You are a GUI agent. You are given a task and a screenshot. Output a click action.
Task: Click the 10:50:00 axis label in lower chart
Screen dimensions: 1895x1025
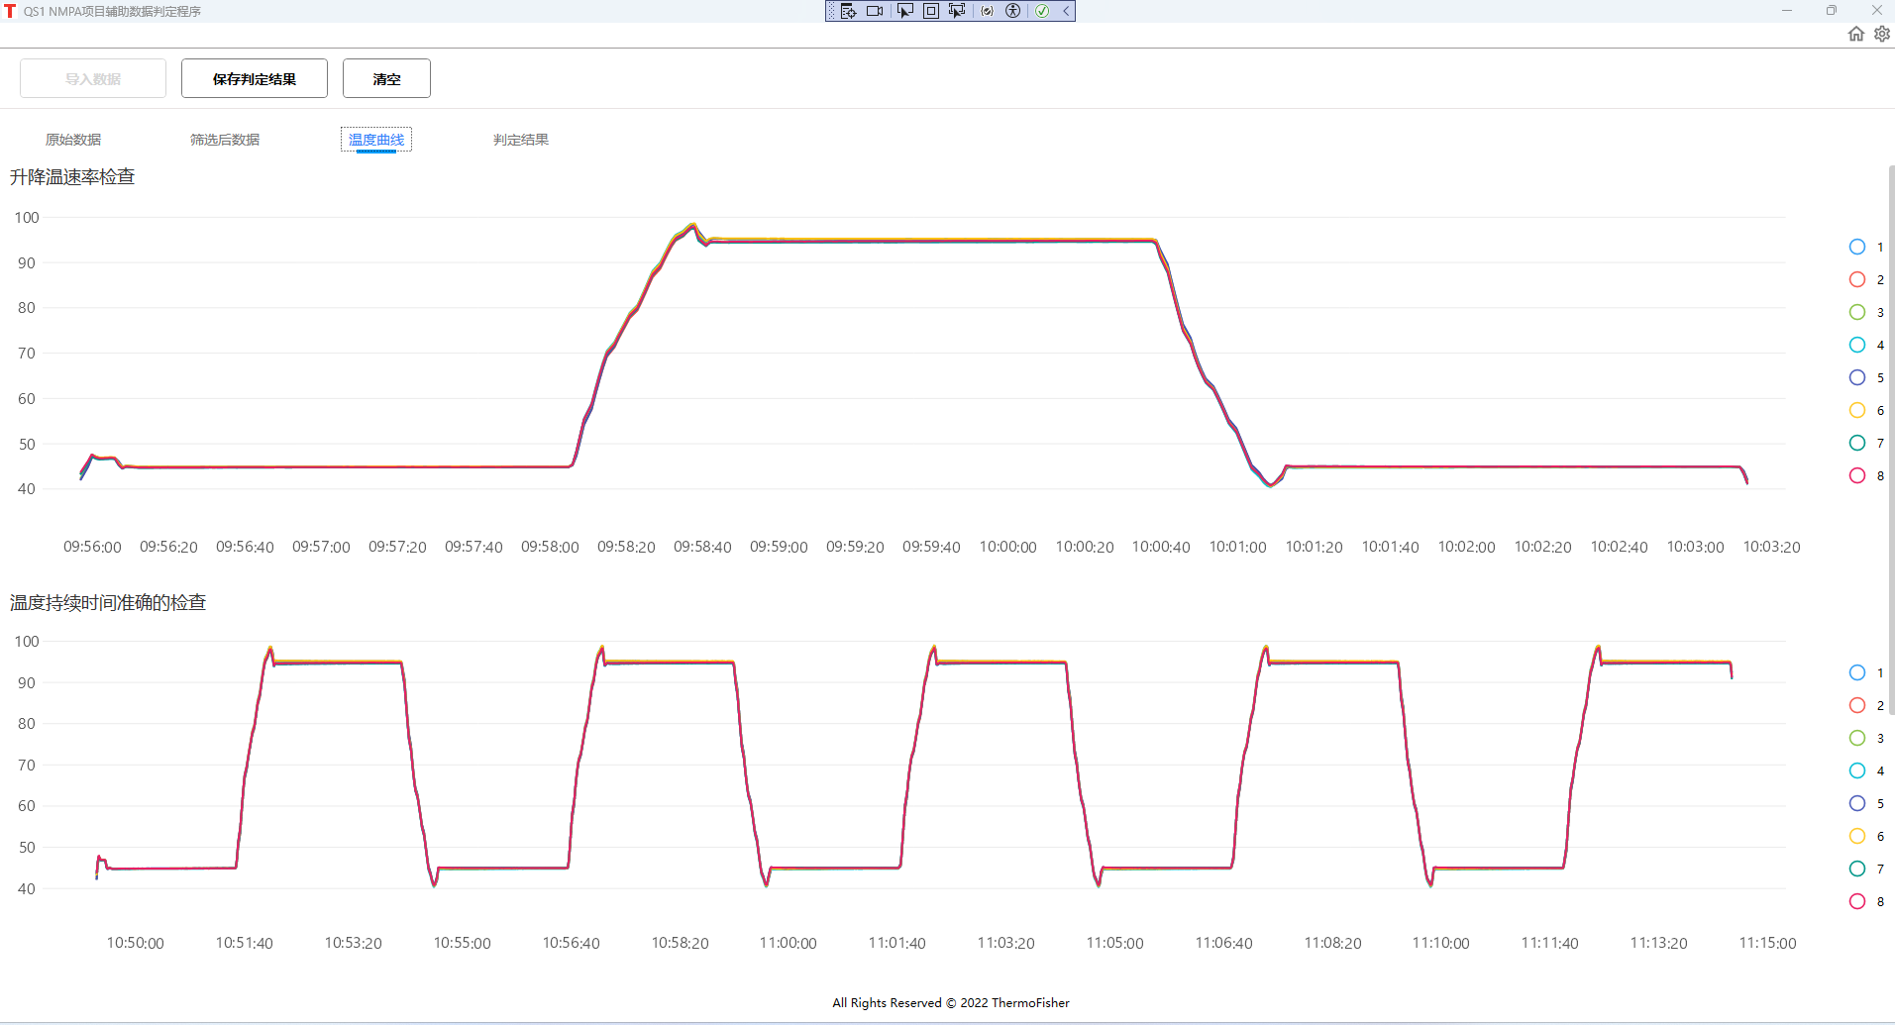136,943
